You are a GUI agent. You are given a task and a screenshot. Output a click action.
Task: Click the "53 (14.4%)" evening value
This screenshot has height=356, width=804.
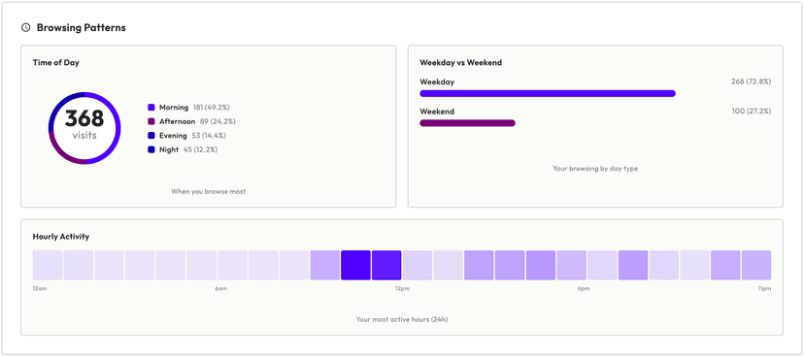click(x=208, y=136)
